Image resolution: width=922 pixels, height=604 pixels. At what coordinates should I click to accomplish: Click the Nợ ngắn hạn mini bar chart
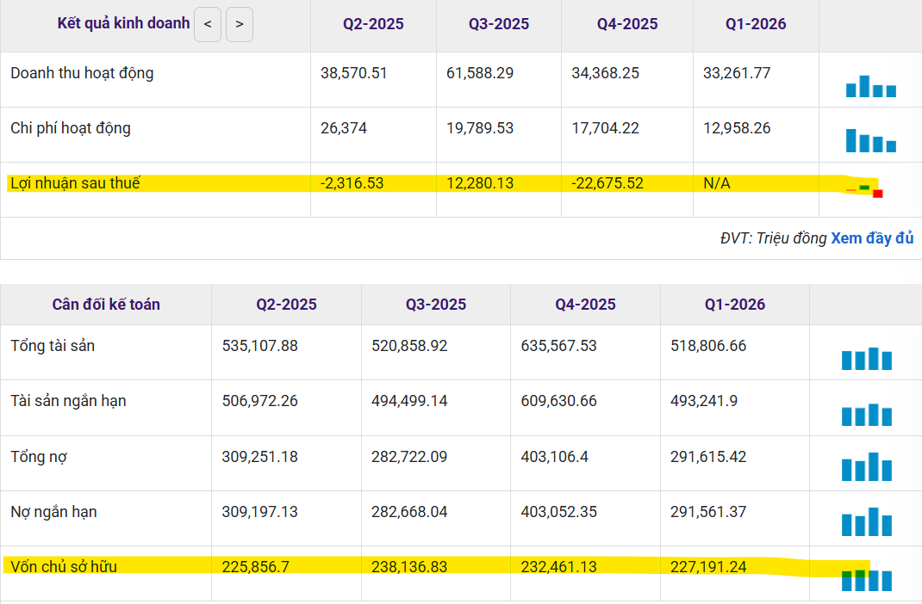[x=867, y=521]
